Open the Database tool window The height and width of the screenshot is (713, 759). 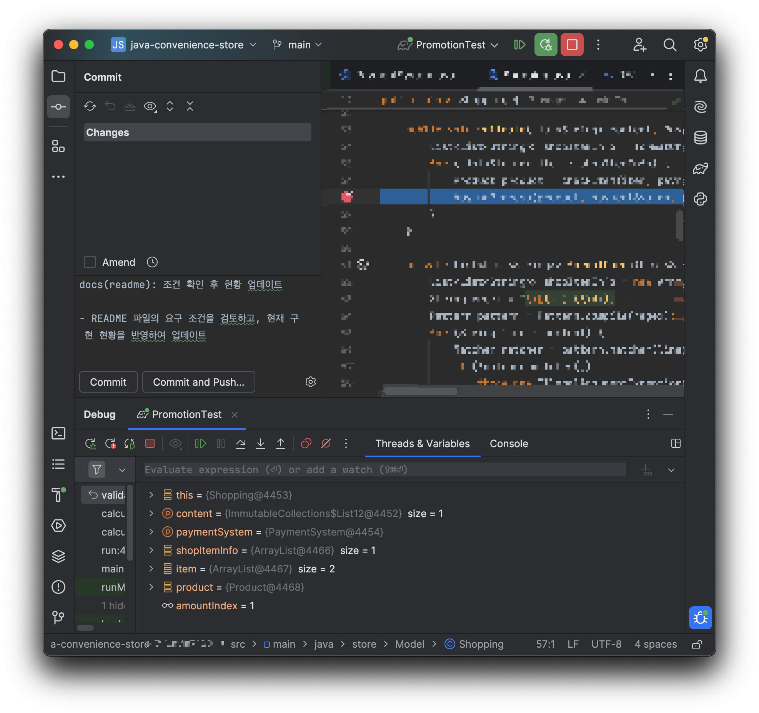(700, 138)
